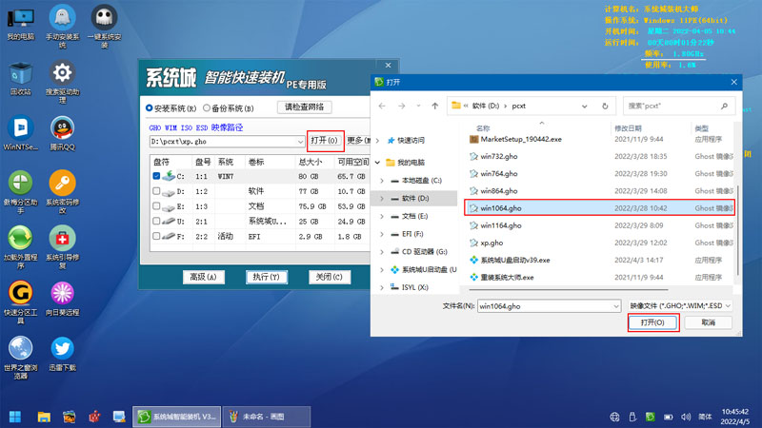Screen dimensions: 762x428
Task: Open the system boot repair icon
Action: [62, 247]
